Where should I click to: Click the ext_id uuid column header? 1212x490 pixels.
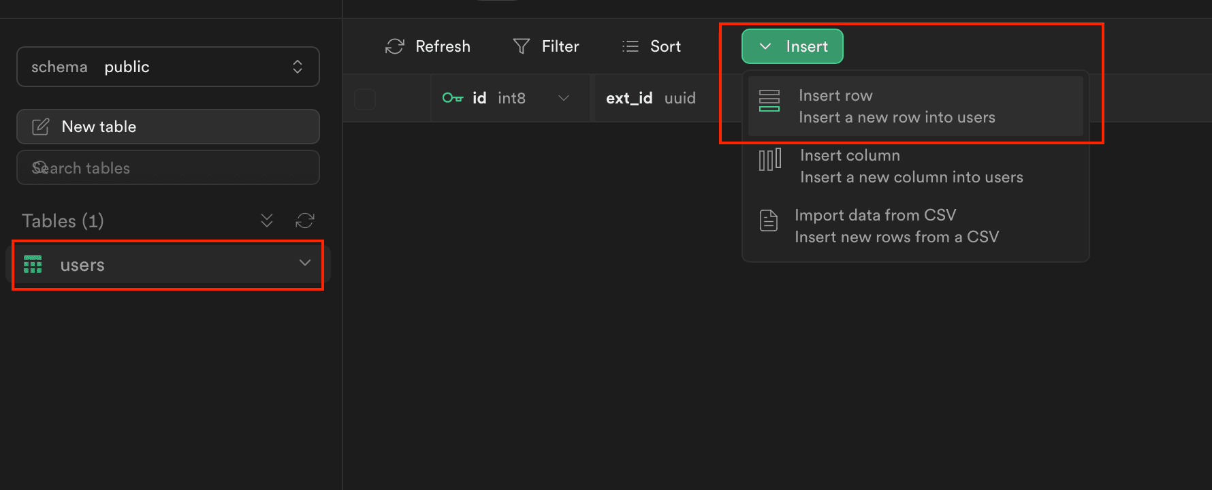(651, 98)
